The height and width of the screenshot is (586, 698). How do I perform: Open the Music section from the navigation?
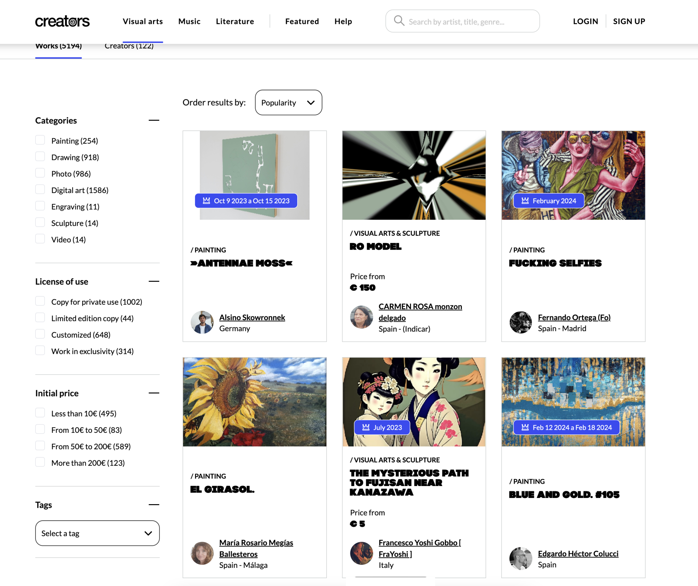(189, 21)
